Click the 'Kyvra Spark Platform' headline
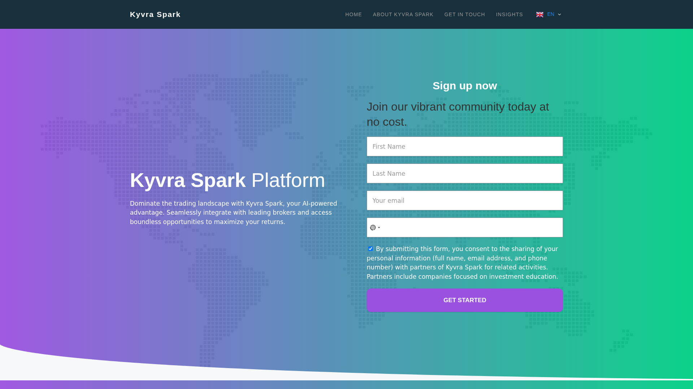Screen dimensions: 693x389 point(227,180)
